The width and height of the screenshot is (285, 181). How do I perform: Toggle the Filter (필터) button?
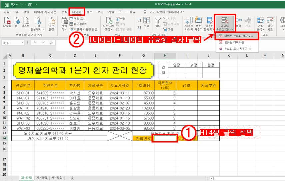[158, 22]
